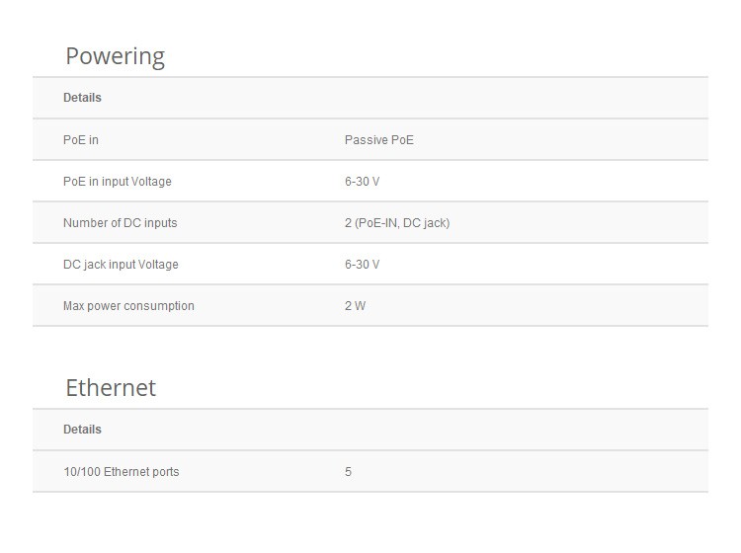Click the 2 W power value

(355, 306)
